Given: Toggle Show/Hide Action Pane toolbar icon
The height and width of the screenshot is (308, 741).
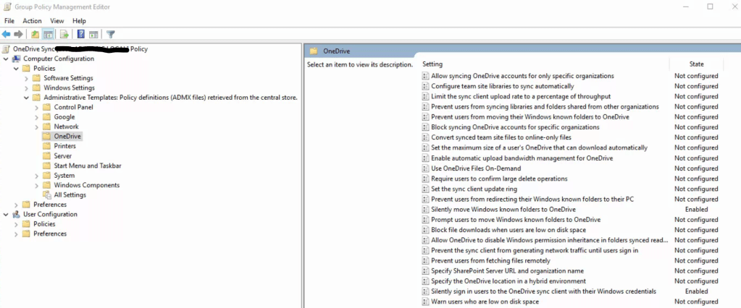Looking at the screenshot, I should point(94,34).
